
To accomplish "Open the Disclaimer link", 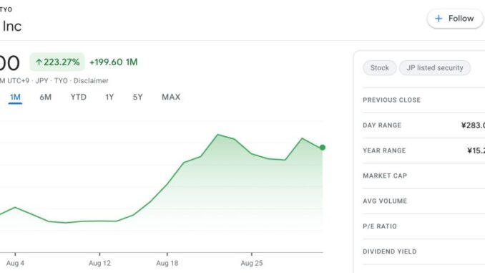I will 91,81.
